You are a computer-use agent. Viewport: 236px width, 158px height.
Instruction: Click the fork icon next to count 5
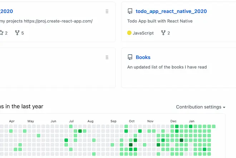pos(17,33)
